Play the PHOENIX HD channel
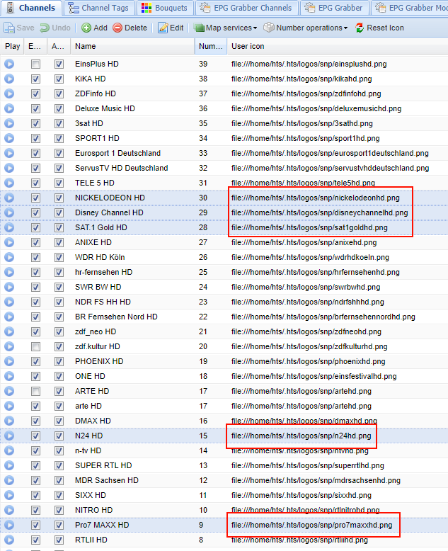Viewport: 448px width, 551px height. (x=9, y=361)
